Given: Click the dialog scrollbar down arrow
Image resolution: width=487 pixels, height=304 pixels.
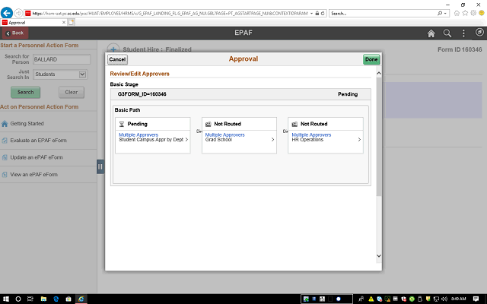Looking at the screenshot, I should pos(379,256).
